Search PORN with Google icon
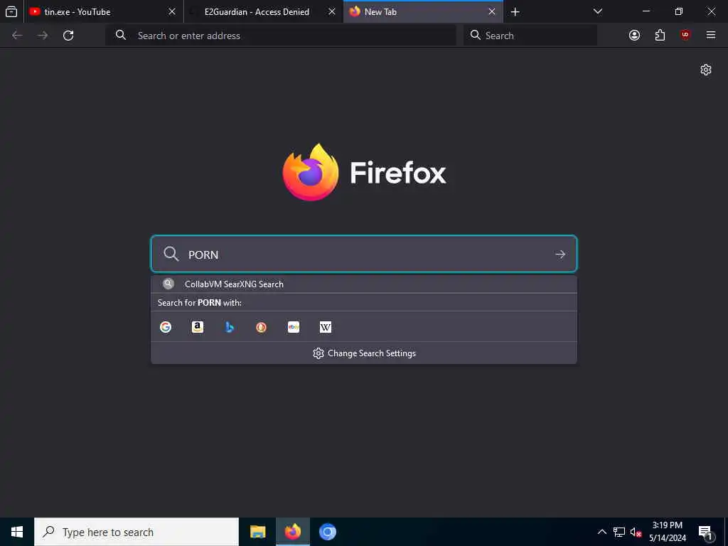This screenshot has height=546, width=728. [x=166, y=327]
